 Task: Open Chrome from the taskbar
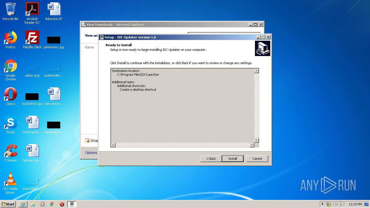(x=52, y=204)
